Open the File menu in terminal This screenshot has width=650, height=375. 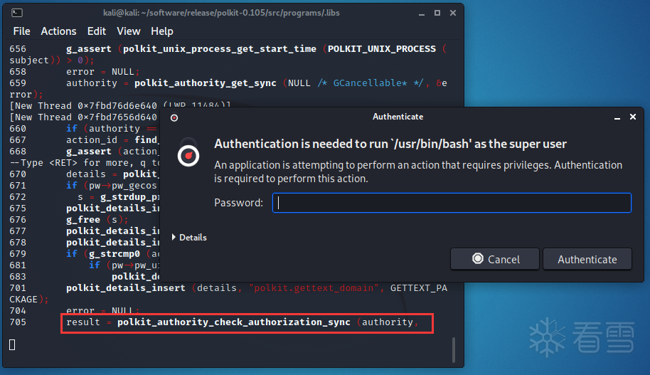pyautogui.click(x=21, y=31)
